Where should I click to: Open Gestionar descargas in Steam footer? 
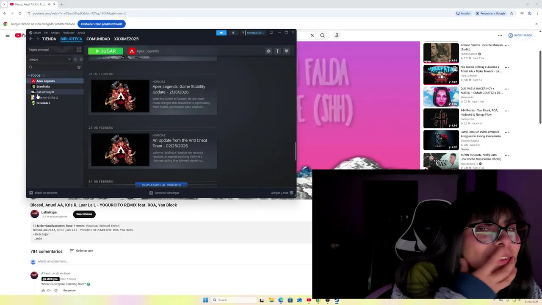pos(164,193)
